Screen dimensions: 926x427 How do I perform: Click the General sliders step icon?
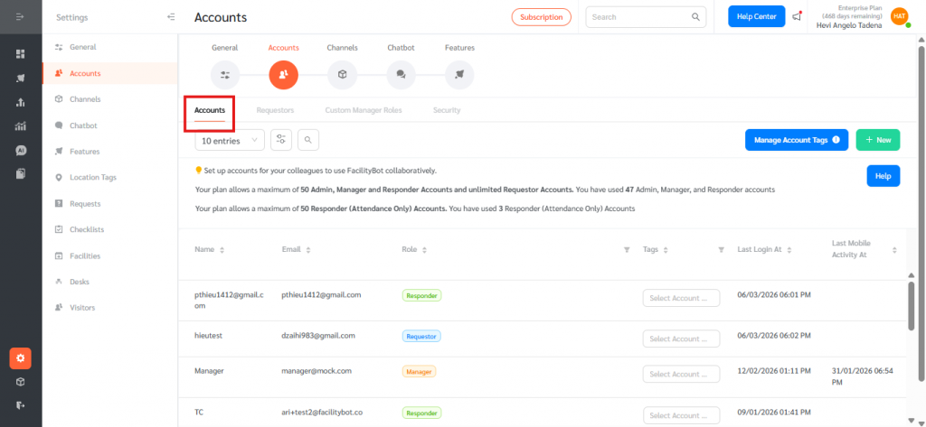tap(225, 74)
